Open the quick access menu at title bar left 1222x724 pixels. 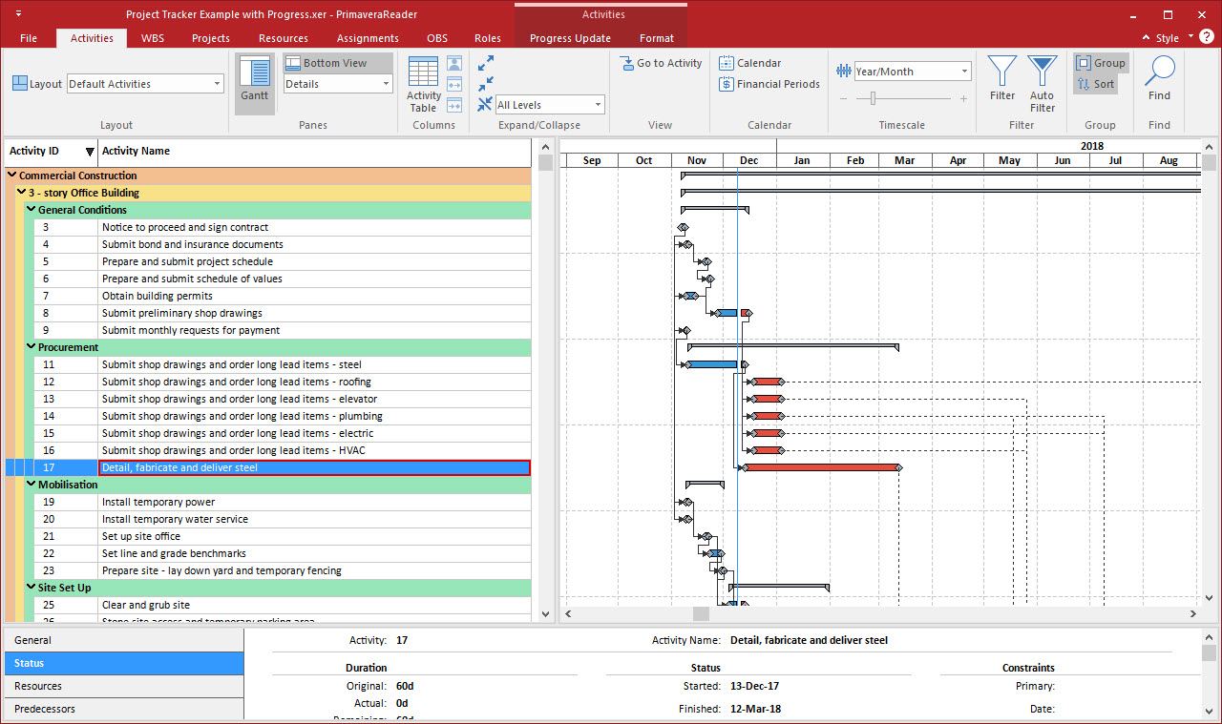pyautogui.click(x=20, y=14)
